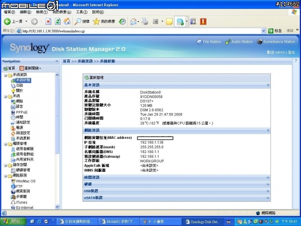Select 網路 in navigation tree

point(19,101)
